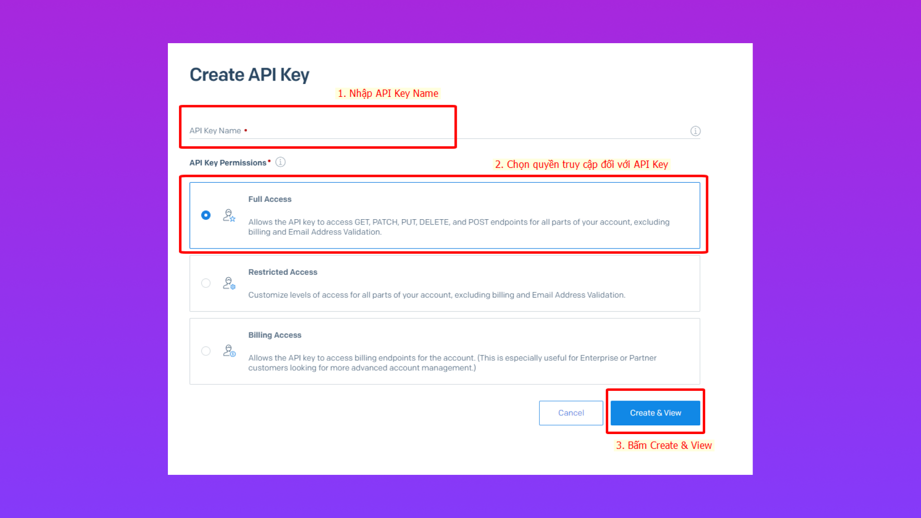Click the API Key Name info icon

click(x=695, y=131)
